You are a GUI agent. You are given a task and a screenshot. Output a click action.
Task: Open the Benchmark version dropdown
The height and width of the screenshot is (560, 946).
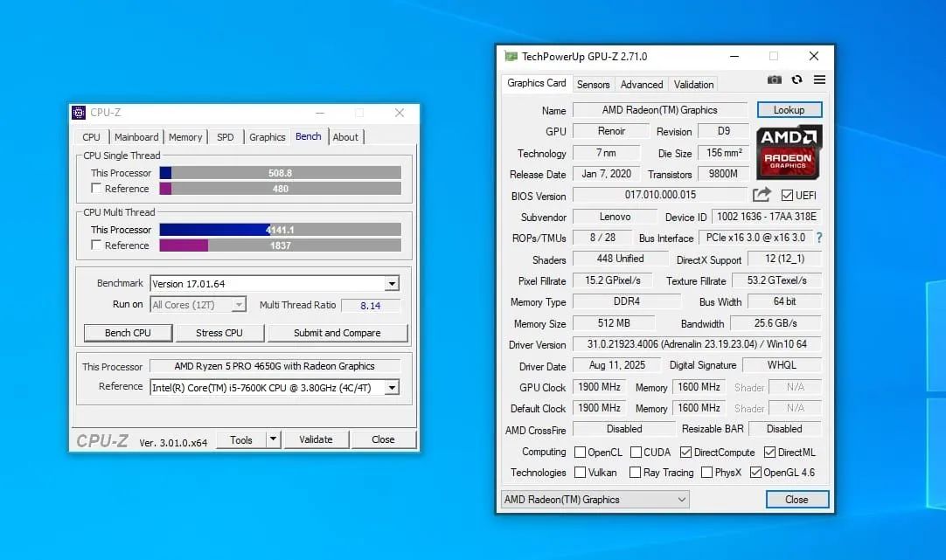point(393,283)
